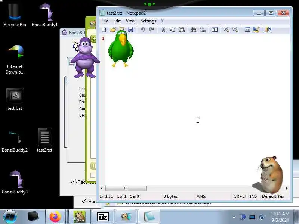Click the Replace toolbar icon
Screen dimensions: 299x224
pos(203,29)
